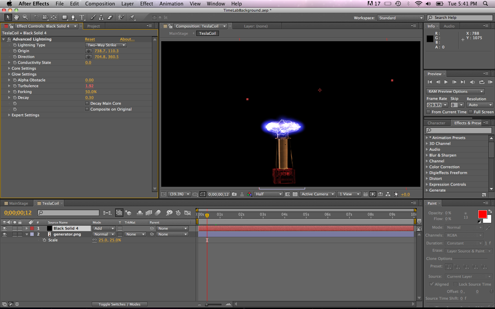Open the Effect menu

[146, 3]
